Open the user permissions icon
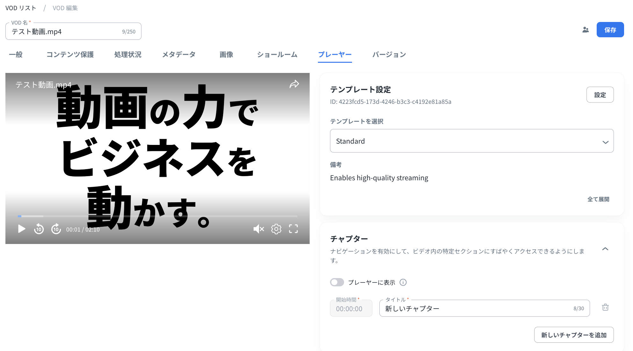 tap(586, 30)
